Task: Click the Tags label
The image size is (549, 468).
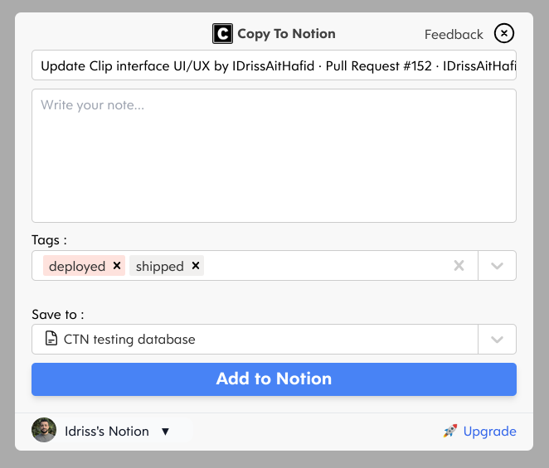Action: [49, 240]
